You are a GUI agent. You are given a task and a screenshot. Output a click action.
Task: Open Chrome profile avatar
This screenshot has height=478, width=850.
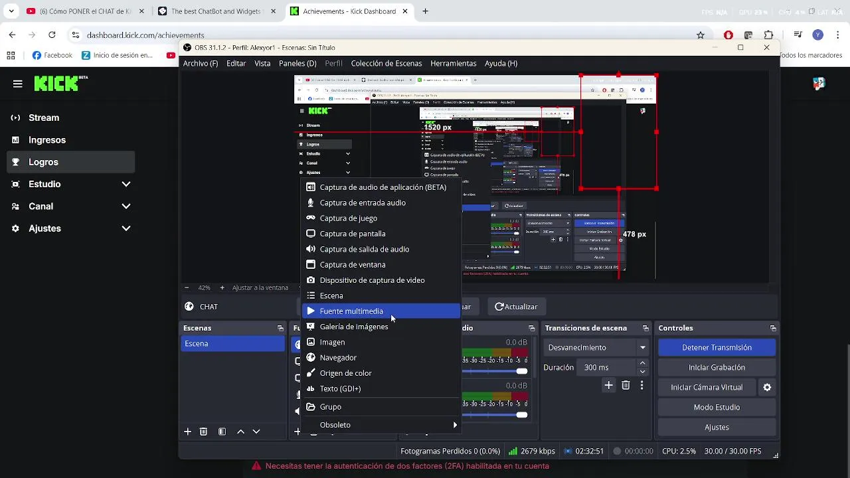point(818,35)
